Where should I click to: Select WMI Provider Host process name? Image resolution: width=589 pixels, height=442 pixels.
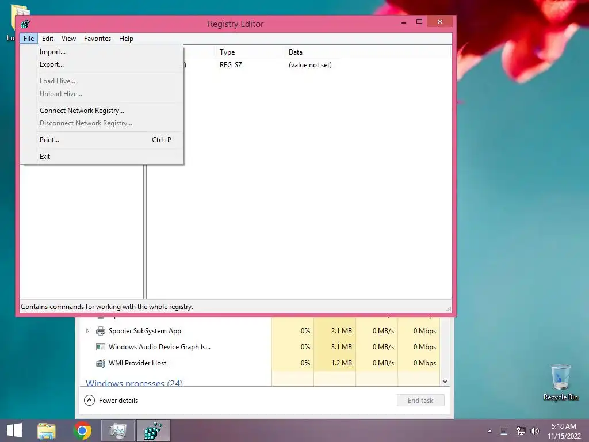pyautogui.click(x=137, y=363)
